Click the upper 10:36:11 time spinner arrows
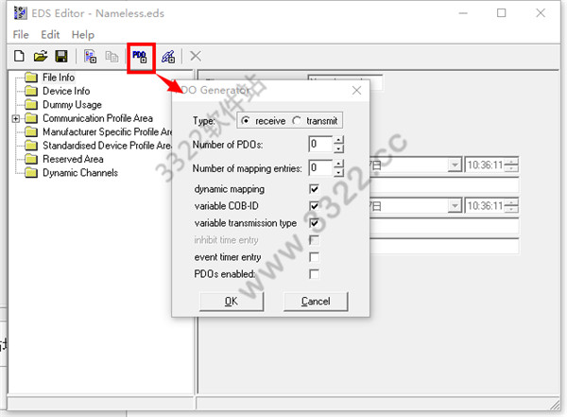Screen dimensions: 567x417 (511, 165)
